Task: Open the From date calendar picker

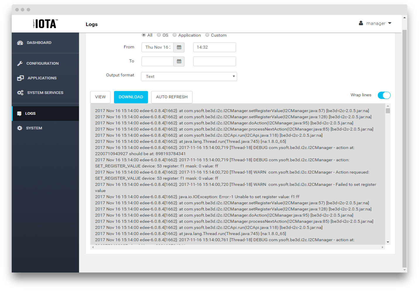Action: click(179, 47)
